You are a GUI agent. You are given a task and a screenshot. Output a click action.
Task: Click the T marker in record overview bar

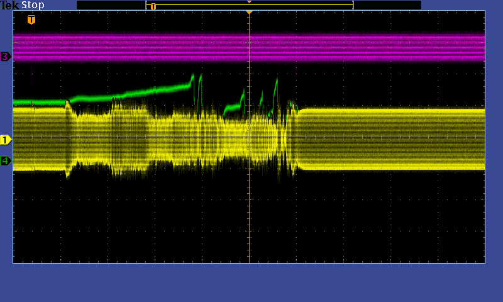[x=153, y=6]
